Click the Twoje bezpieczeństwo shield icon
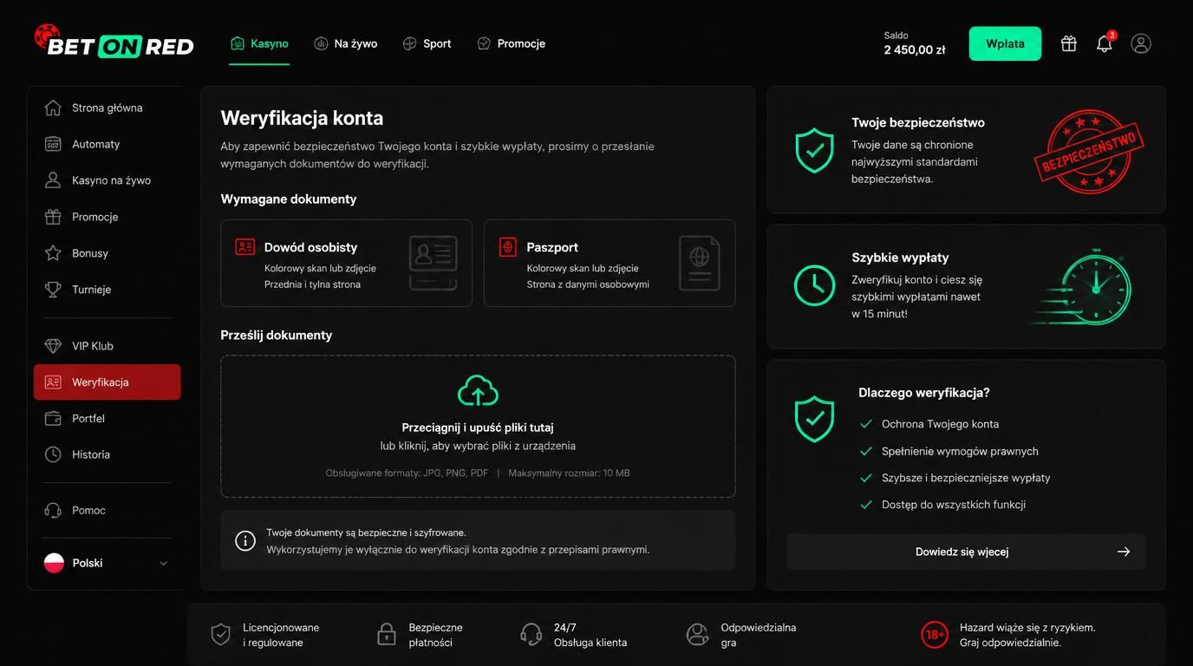Screen dimensions: 1193x666 [814, 150]
